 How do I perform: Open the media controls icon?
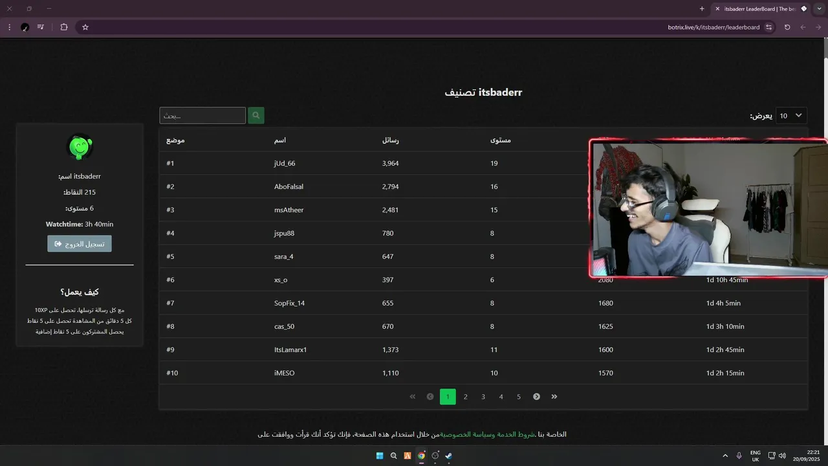point(41,27)
